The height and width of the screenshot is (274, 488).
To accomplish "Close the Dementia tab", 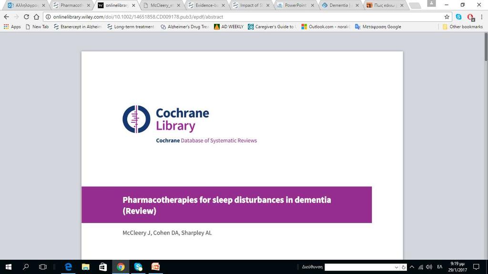I will click(x=357, y=5).
